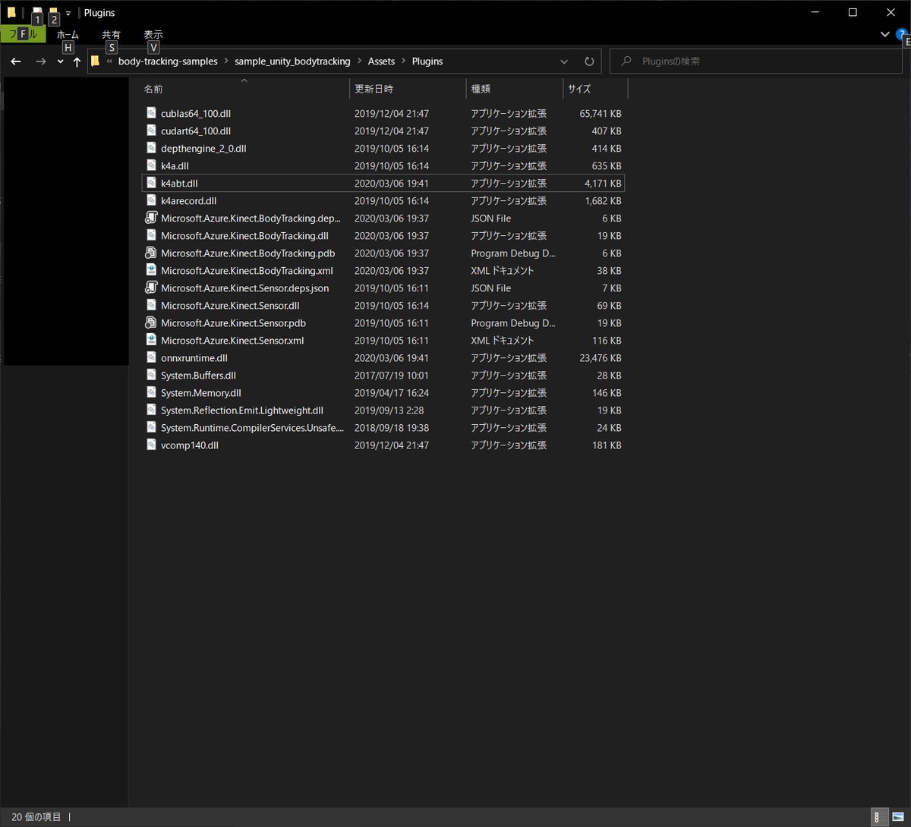Click the first Quick Access Toolbar icon
The width and height of the screenshot is (911, 827).
(36, 13)
